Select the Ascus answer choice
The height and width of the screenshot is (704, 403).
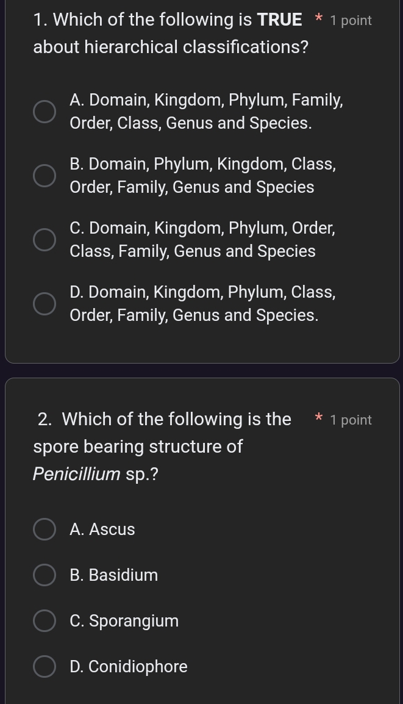(x=45, y=529)
